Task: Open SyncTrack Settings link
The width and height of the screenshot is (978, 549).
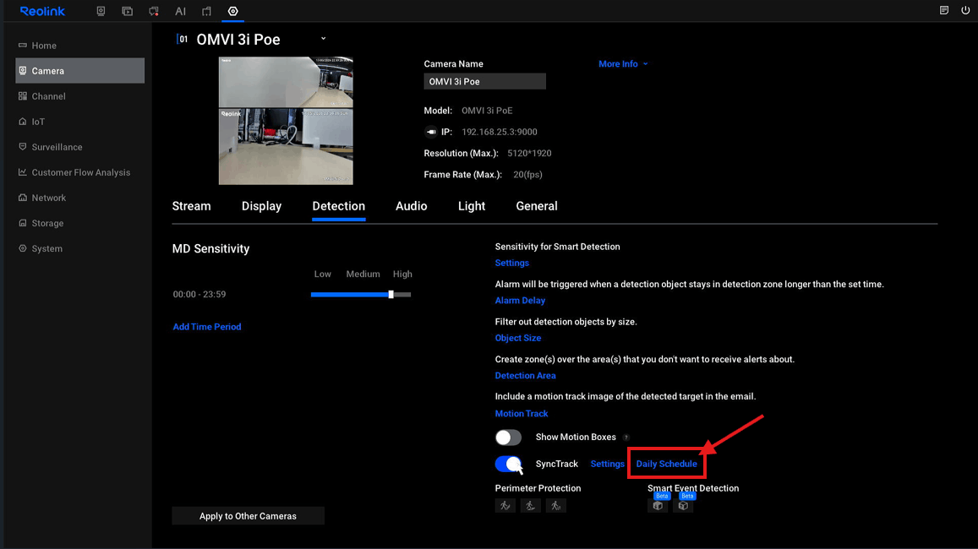Action: click(x=608, y=465)
